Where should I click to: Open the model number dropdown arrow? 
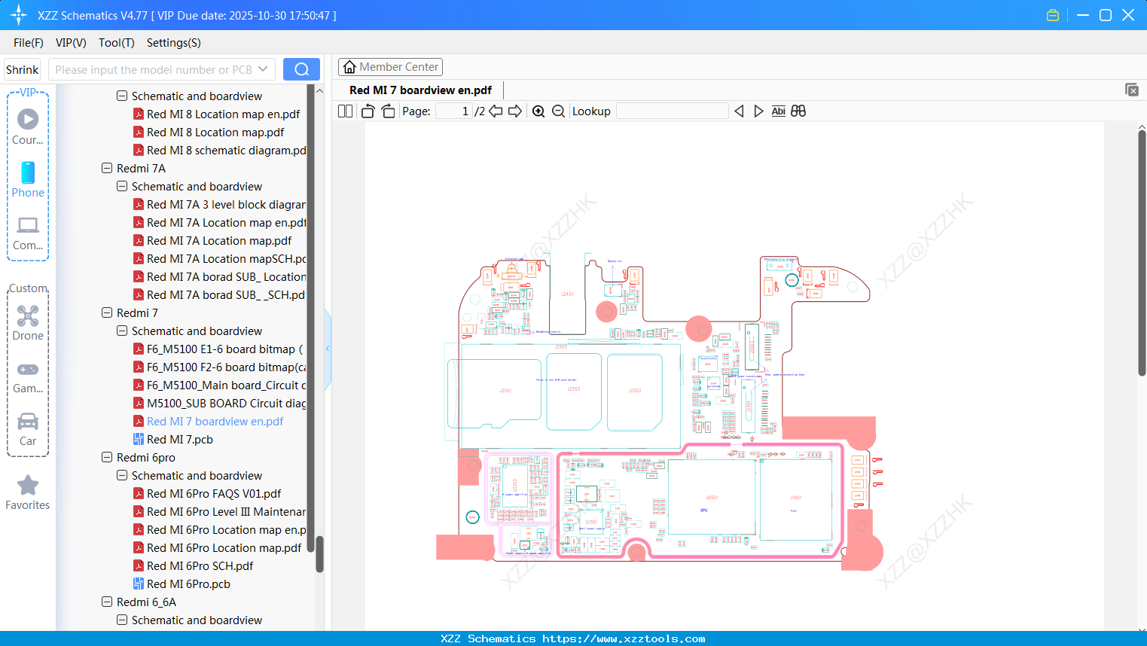[263, 69]
